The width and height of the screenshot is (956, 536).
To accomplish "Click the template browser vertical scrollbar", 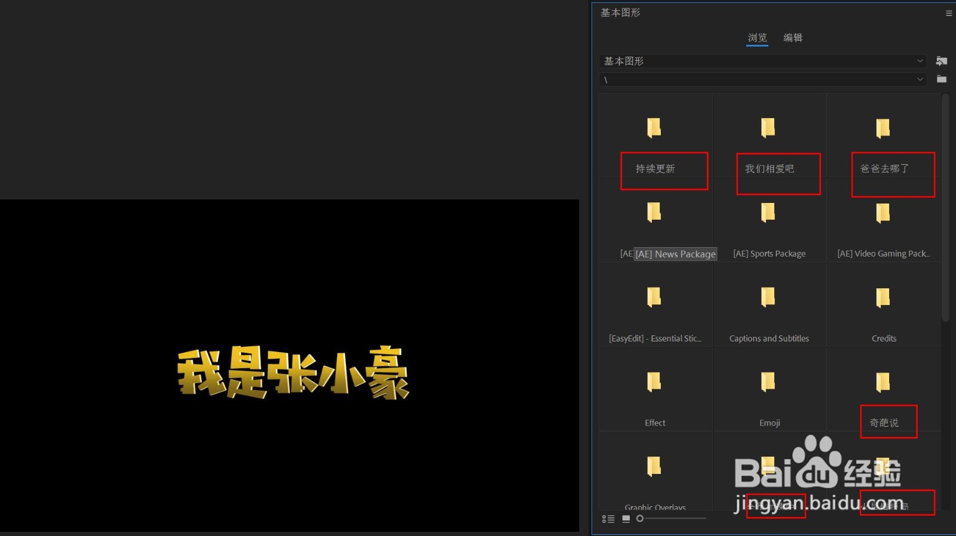I will click(945, 207).
